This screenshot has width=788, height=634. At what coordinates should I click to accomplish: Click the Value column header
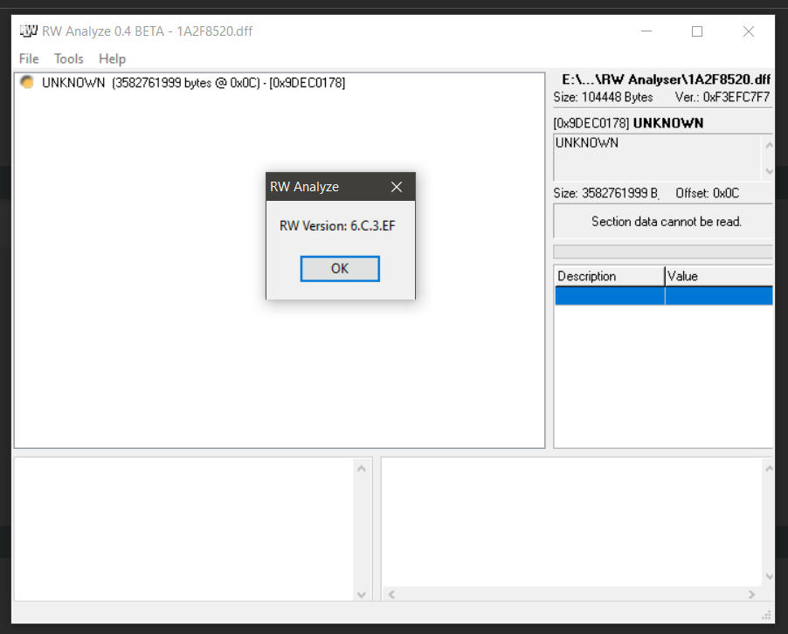(x=716, y=276)
